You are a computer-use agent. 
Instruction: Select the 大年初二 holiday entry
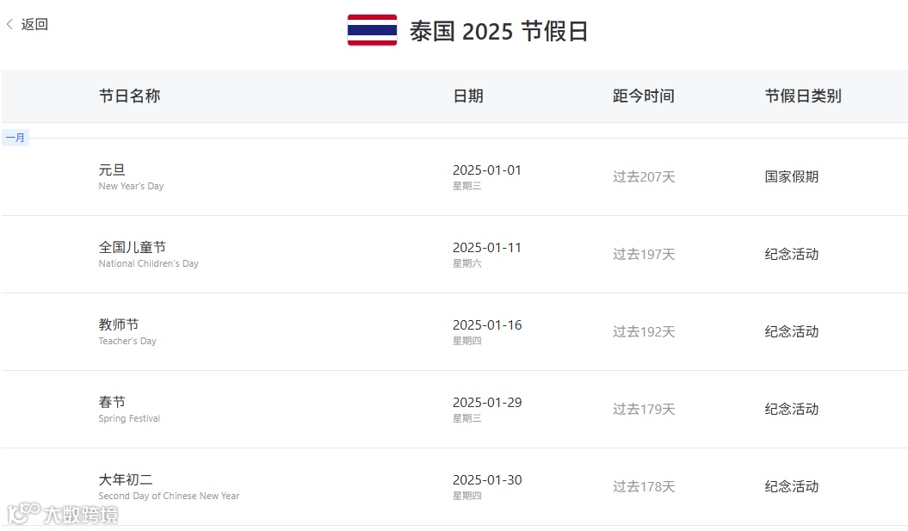pos(126,480)
